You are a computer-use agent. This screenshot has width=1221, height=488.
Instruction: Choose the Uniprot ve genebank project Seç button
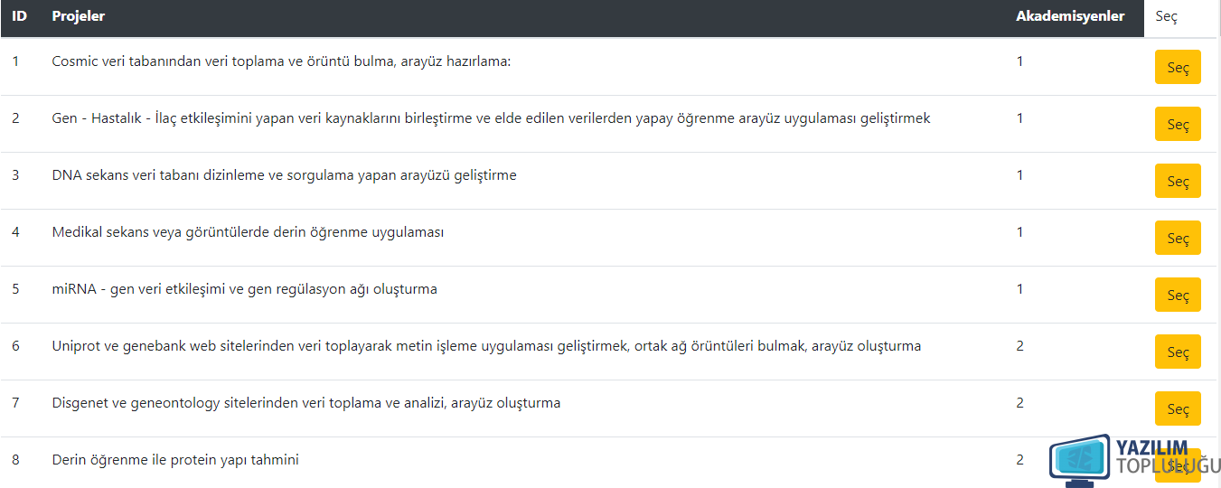[x=1178, y=352]
